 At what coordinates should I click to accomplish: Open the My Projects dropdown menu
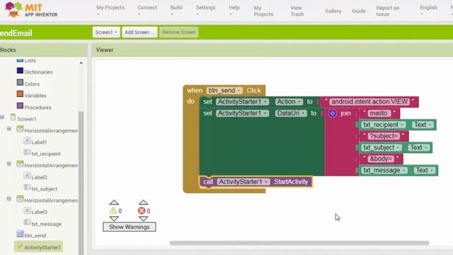(x=110, y=11)
